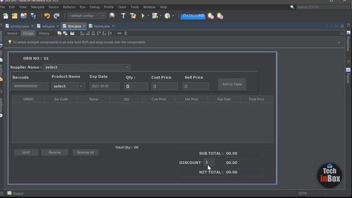Click the New Project toolbar icon

point(15,16)
